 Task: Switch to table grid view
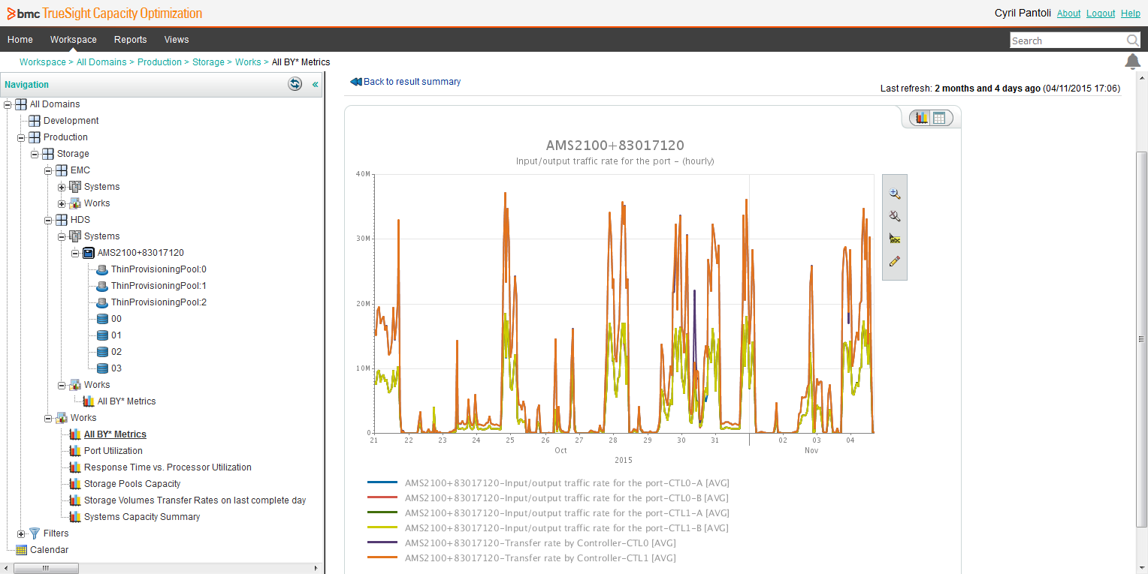tap(938, 118)
